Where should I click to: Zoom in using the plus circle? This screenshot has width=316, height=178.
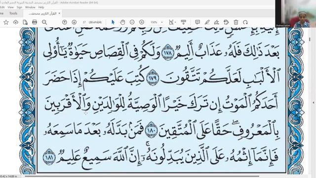pos(142,22)
